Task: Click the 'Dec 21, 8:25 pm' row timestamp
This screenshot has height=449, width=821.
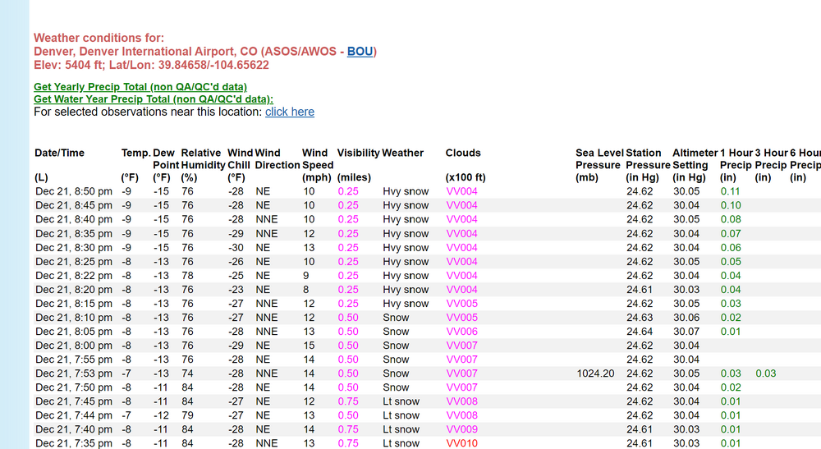Action: (x=74, y=262)
